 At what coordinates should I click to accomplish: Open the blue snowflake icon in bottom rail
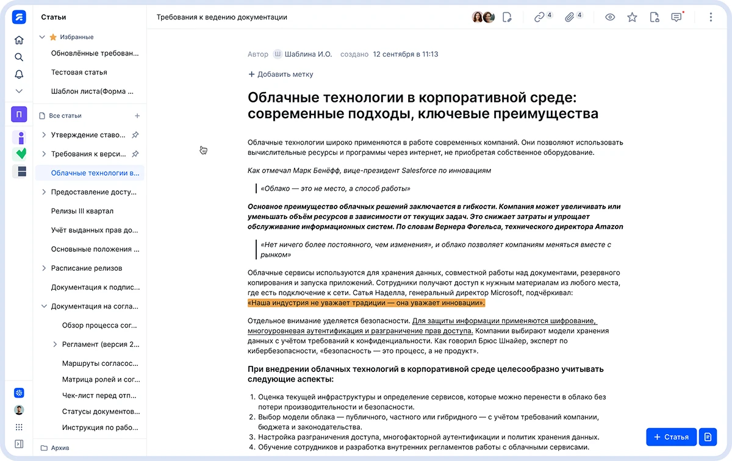[19, 393]
